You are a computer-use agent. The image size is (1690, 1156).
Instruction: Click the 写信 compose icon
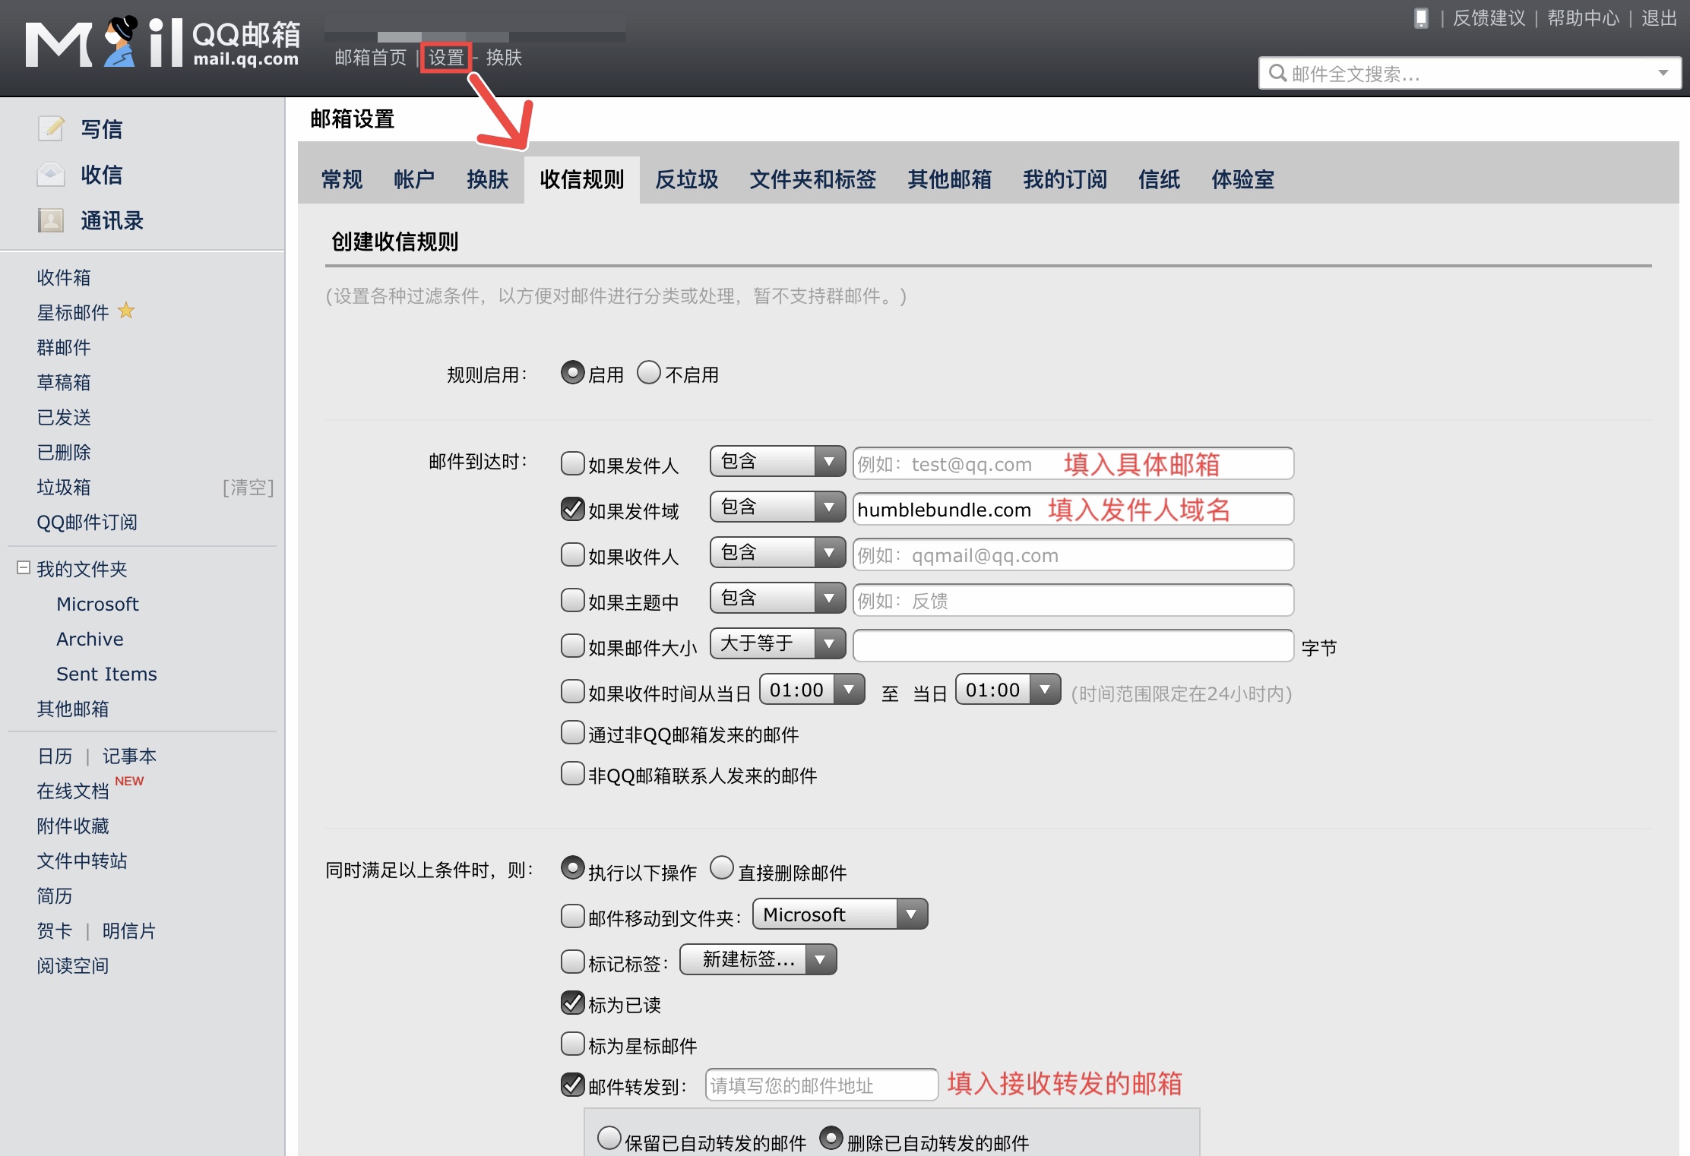(x=52, y=128)
